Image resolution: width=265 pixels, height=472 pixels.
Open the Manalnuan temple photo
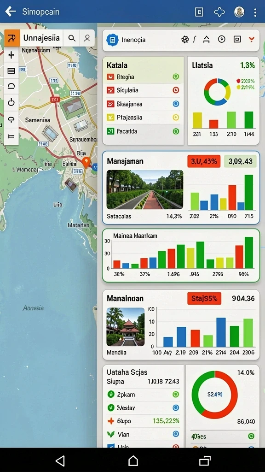pyautogui.click(x=126, y=327)
